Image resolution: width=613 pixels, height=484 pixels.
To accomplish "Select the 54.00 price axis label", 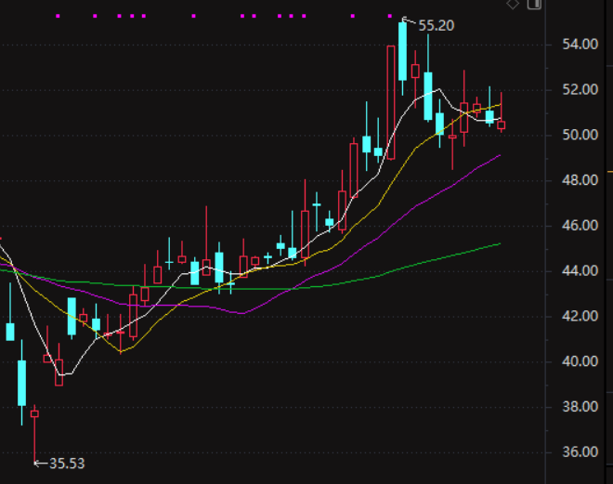I will pos(580,45).
